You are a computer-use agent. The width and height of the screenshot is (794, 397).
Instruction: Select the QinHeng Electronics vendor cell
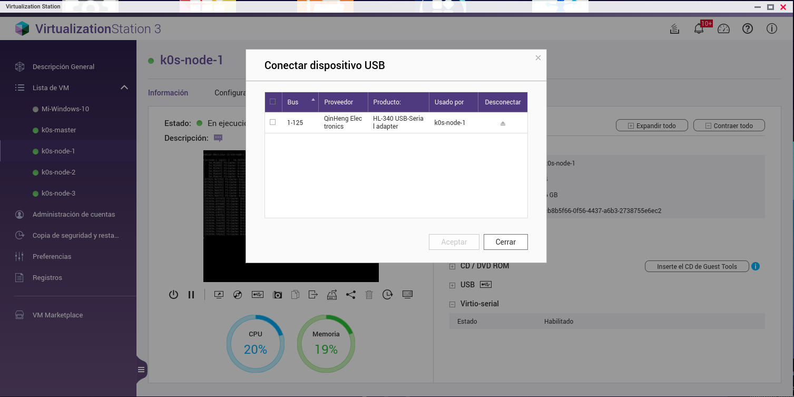pyautogui.click(x=343, y=122)
